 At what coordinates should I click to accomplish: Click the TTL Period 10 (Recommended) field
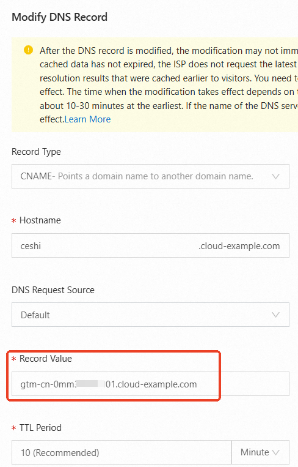[x=122, y=453]
